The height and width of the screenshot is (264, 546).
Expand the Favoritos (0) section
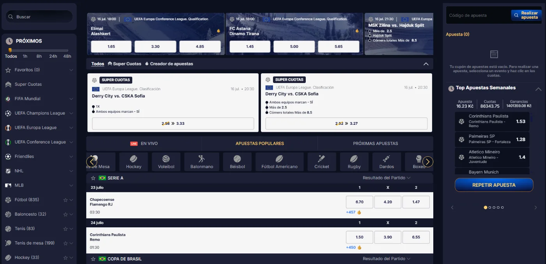coord(71,70)
